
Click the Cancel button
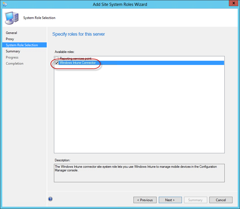pos(221,200)
